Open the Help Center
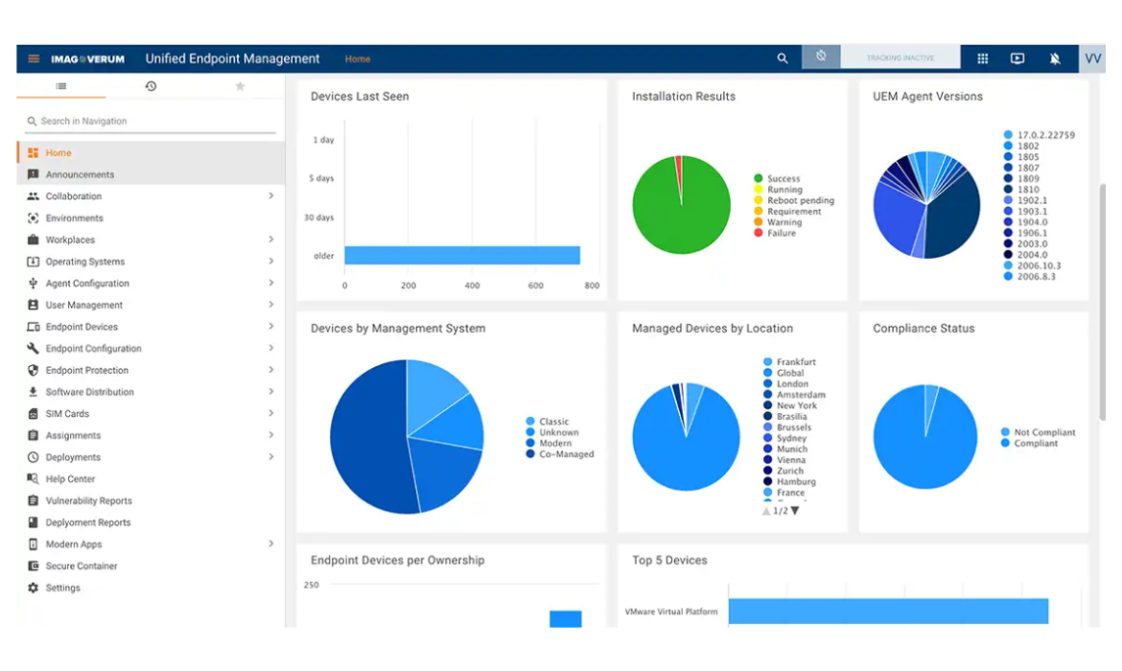1122x671 pixels. (70, 478)
